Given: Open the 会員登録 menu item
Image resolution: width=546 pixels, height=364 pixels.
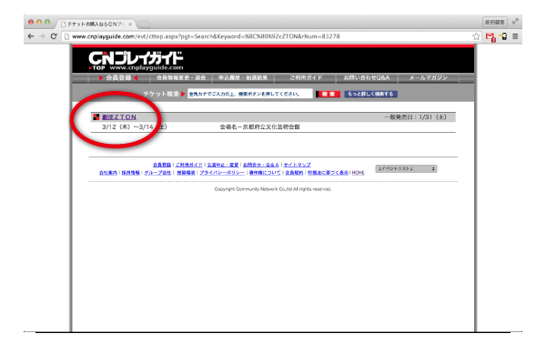Looking at the screenshot, I should point(118,77).
